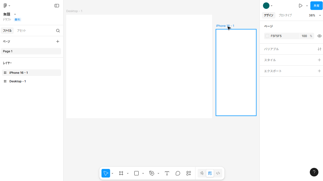Switch to Draw mode in the toolbar
323x181 pixels.
pos(202,173)
